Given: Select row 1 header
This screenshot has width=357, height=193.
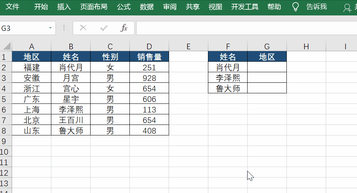Looking at the screenshot, I should pyautogui.click(x=6, y=56).
